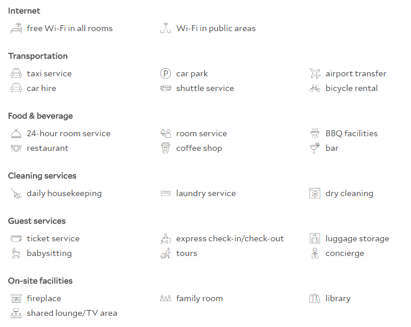411x327 pixels.
Task: Click the fireplace icon
Action: tap(16, 298)
